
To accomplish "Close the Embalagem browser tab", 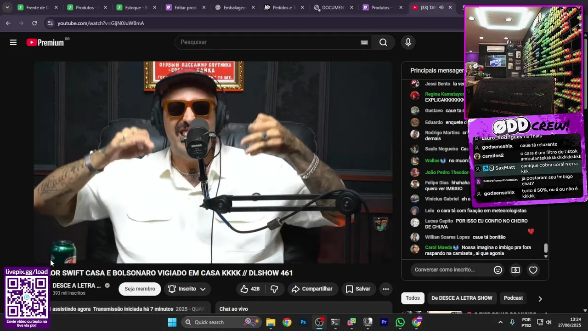I will 253,7.
